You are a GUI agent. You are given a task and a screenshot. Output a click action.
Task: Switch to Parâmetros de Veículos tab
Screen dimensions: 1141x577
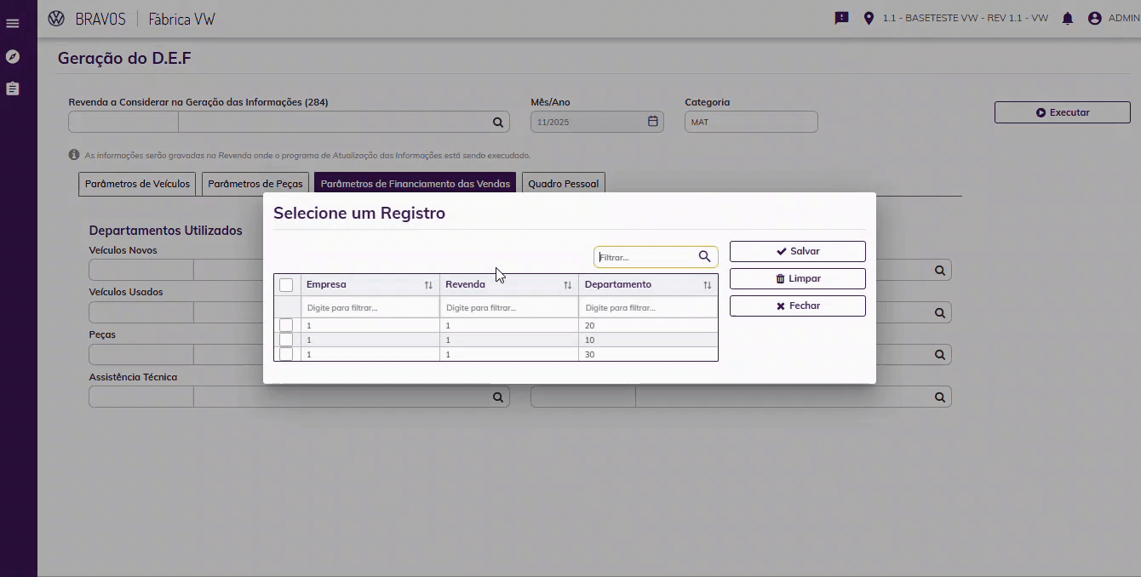pos(137,184)
